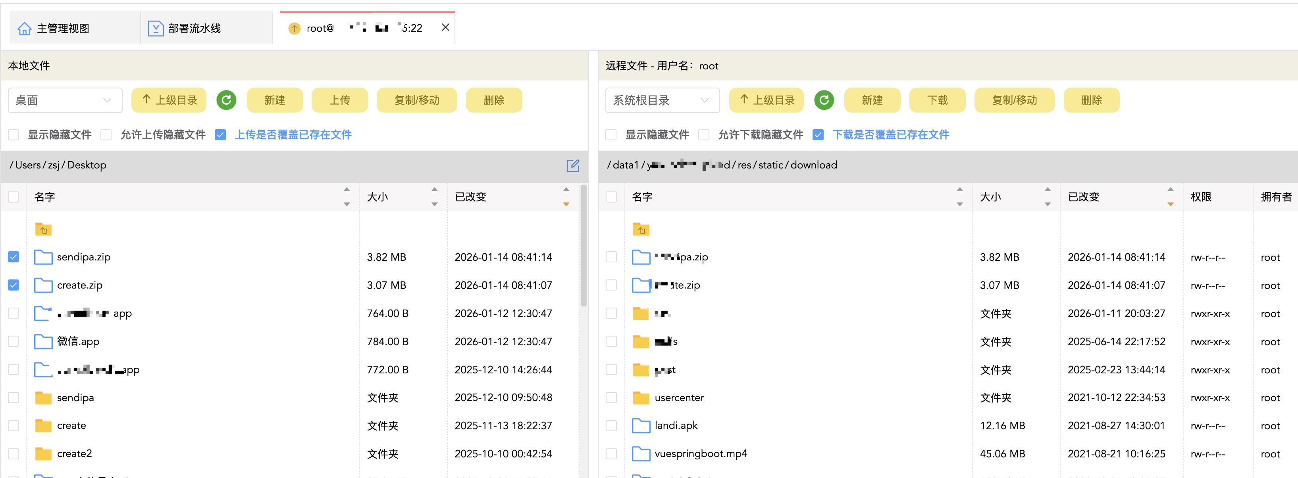Toggle 下载是否覆盖已存在文件 checkbox

(818, 135)
